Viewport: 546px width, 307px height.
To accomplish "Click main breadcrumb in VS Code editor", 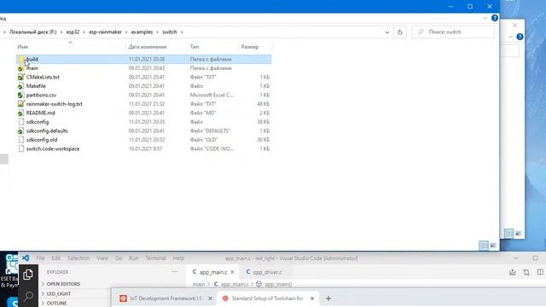I will point(199,284).
